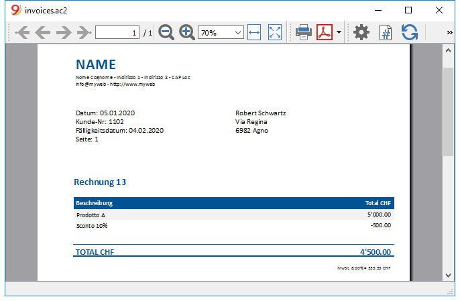Click vertical scrollbar up arrow
Viewport: 460px width, 301px height.
448,50
